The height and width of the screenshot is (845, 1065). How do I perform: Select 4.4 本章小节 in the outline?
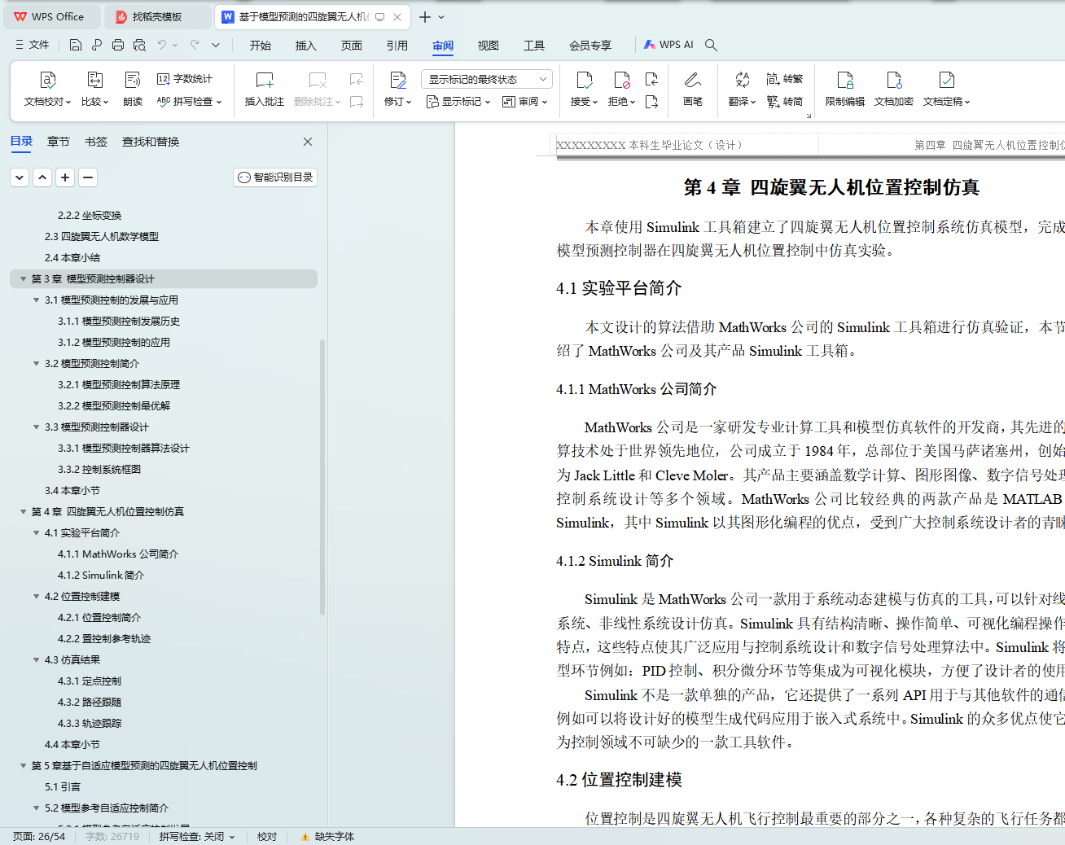(72, 745)
